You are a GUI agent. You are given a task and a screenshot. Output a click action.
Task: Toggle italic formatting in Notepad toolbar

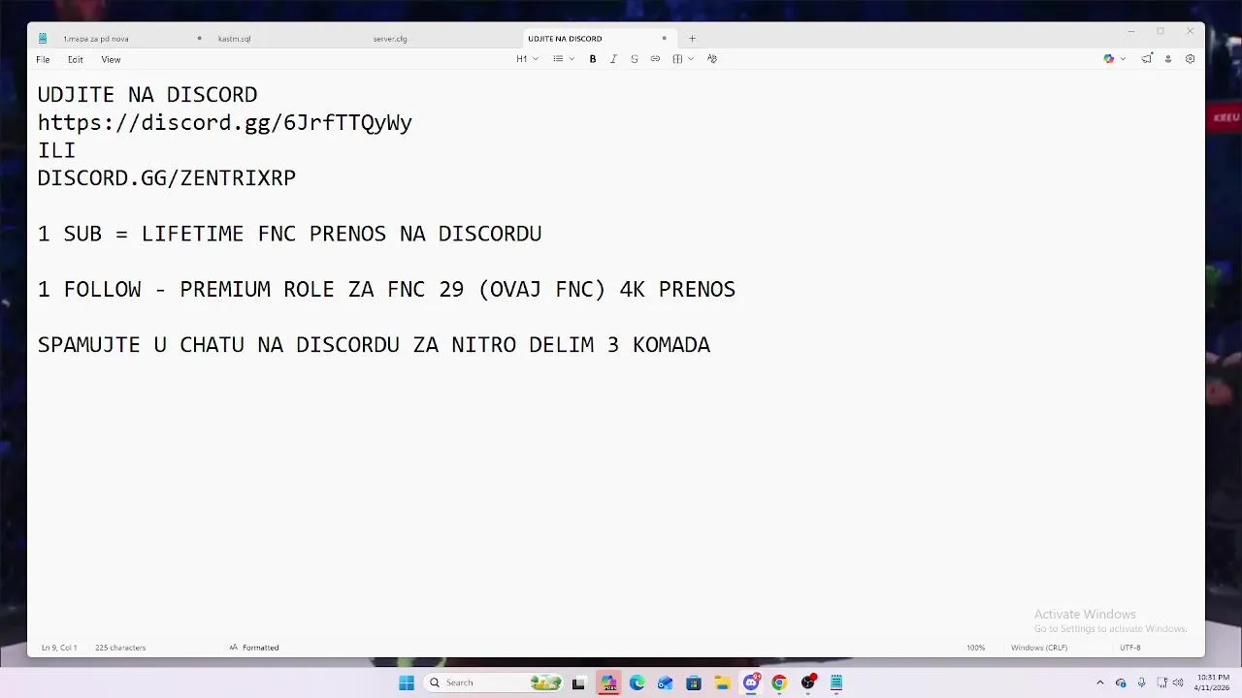pos(613,59)
